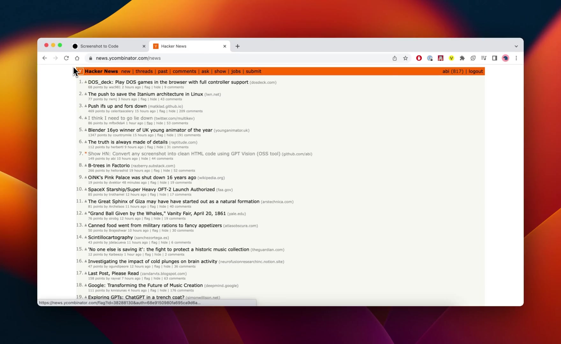The image size is (561, 344).
Task: Open the Chrome three-dot menu
Action: (x=516, y=58)
